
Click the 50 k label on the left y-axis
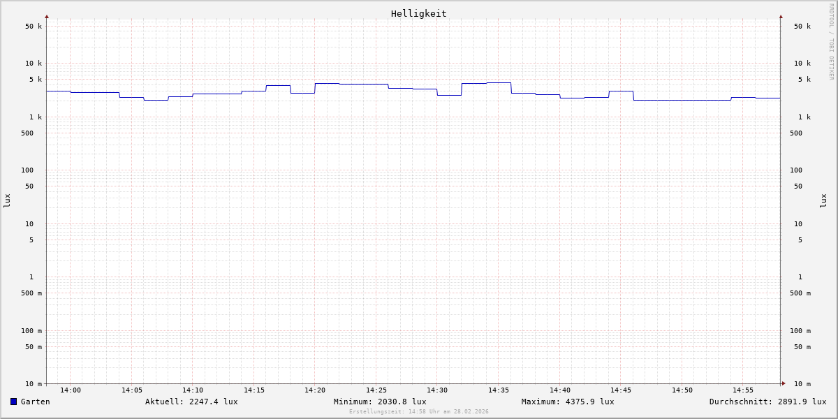[x=34, y=27]
